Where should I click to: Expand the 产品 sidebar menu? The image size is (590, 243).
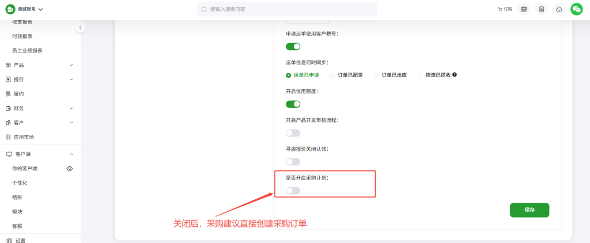(x=38, y=65)
